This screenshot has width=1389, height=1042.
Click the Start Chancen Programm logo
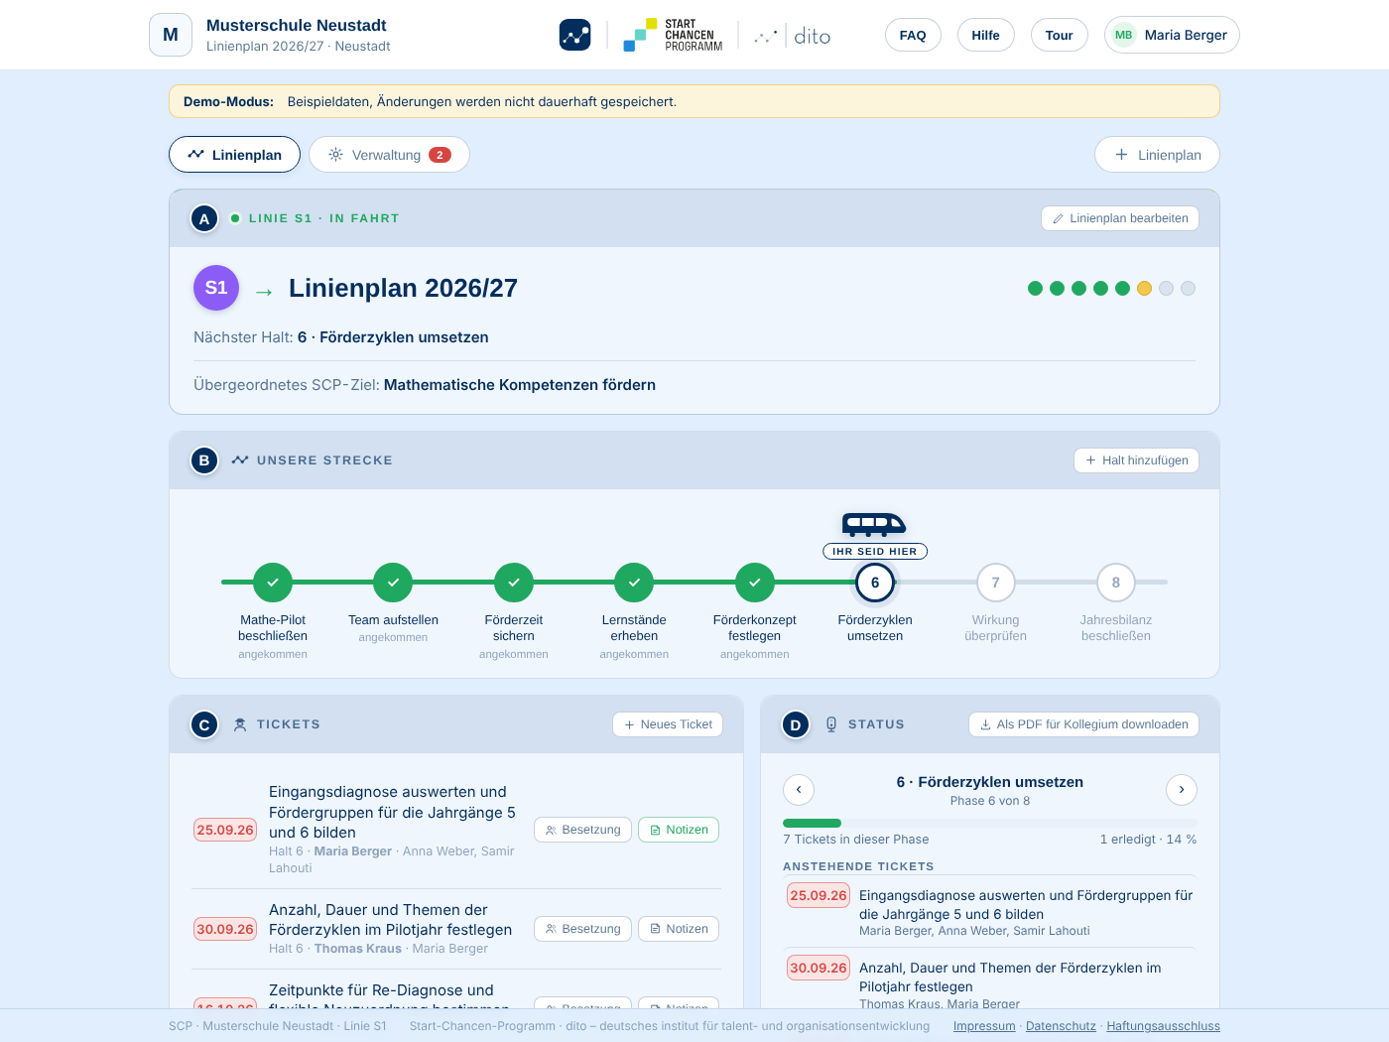[673, 35]
